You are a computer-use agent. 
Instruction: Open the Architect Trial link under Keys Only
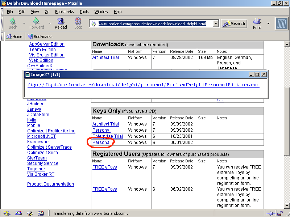point(105,124)
